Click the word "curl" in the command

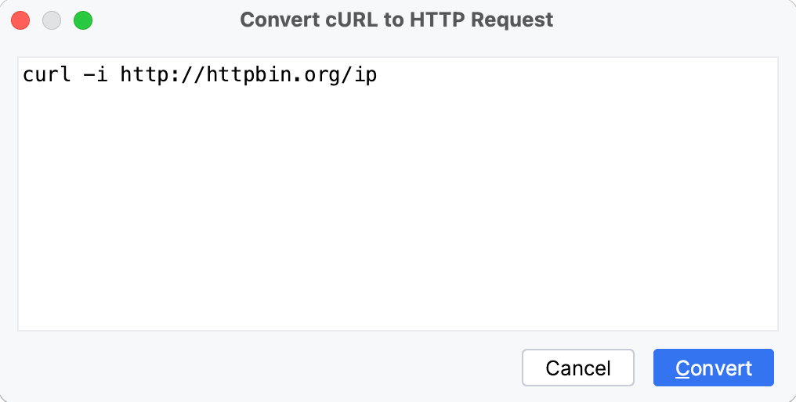point(47,76)
